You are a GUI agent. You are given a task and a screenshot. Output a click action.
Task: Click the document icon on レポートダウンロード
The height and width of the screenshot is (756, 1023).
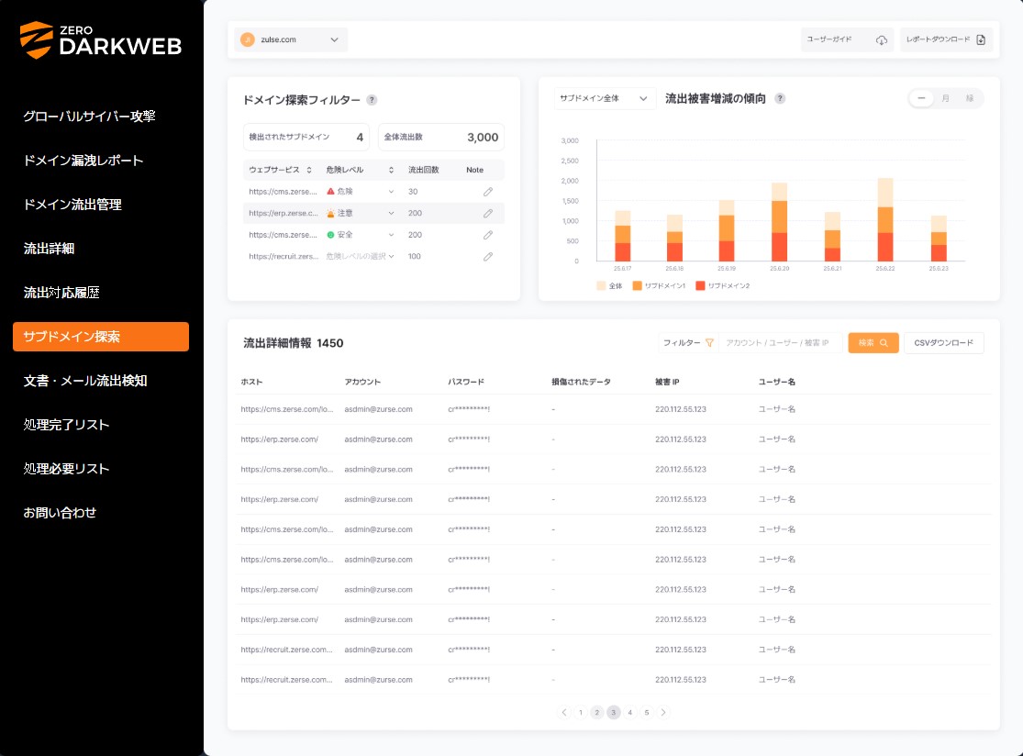pyautogui.click(x=980, y=39)
